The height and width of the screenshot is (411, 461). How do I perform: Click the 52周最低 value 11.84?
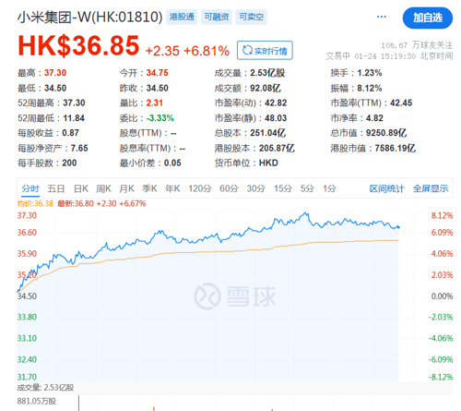tap(74, 118)
